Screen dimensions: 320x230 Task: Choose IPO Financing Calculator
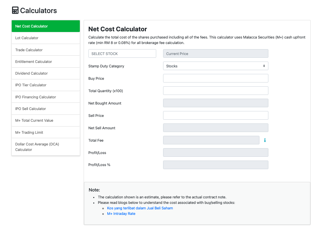coord(46,97)
